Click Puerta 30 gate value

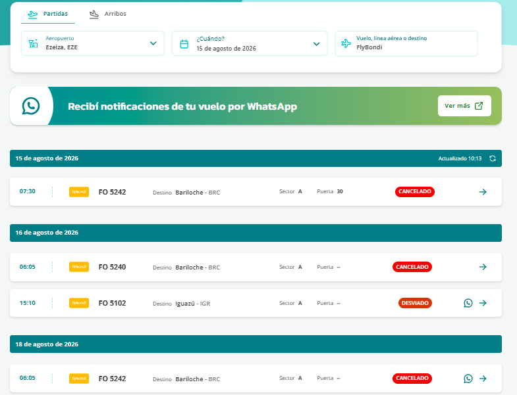340,191
